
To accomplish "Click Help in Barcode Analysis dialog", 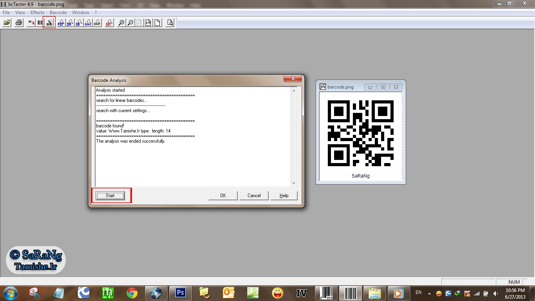I will click(284, 196).
